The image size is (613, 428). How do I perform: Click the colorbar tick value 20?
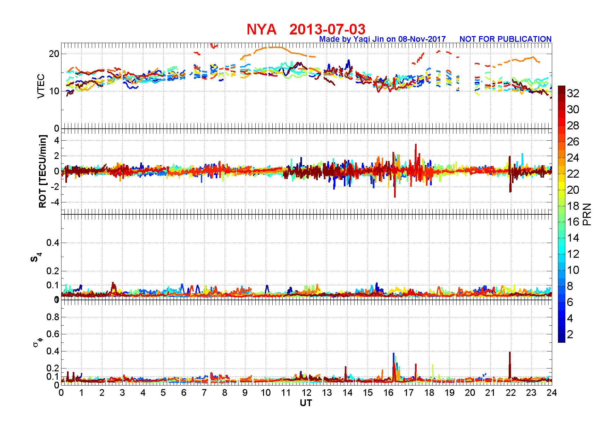coord(573,190)
